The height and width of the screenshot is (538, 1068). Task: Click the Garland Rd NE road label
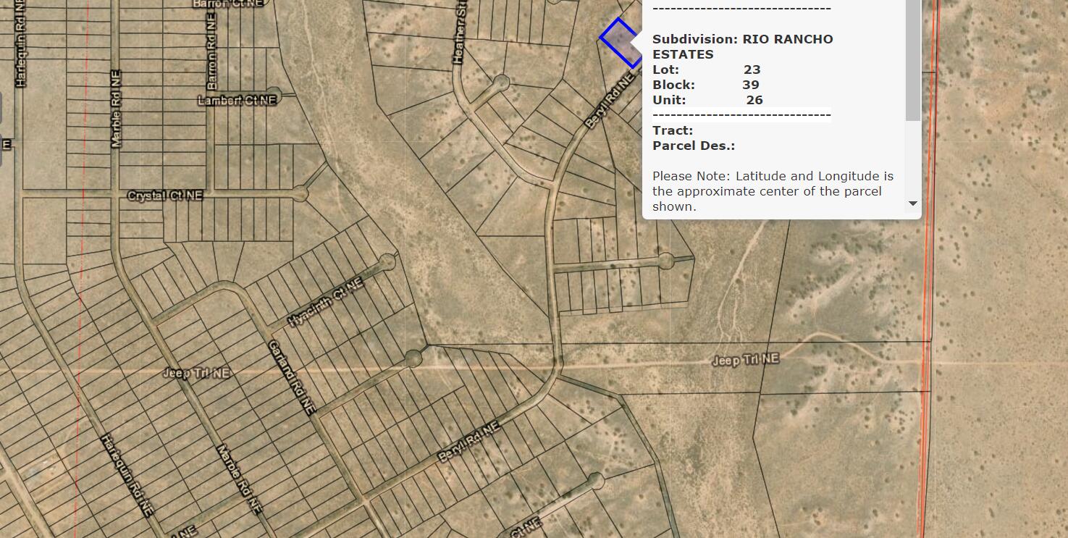click(291, 377)
